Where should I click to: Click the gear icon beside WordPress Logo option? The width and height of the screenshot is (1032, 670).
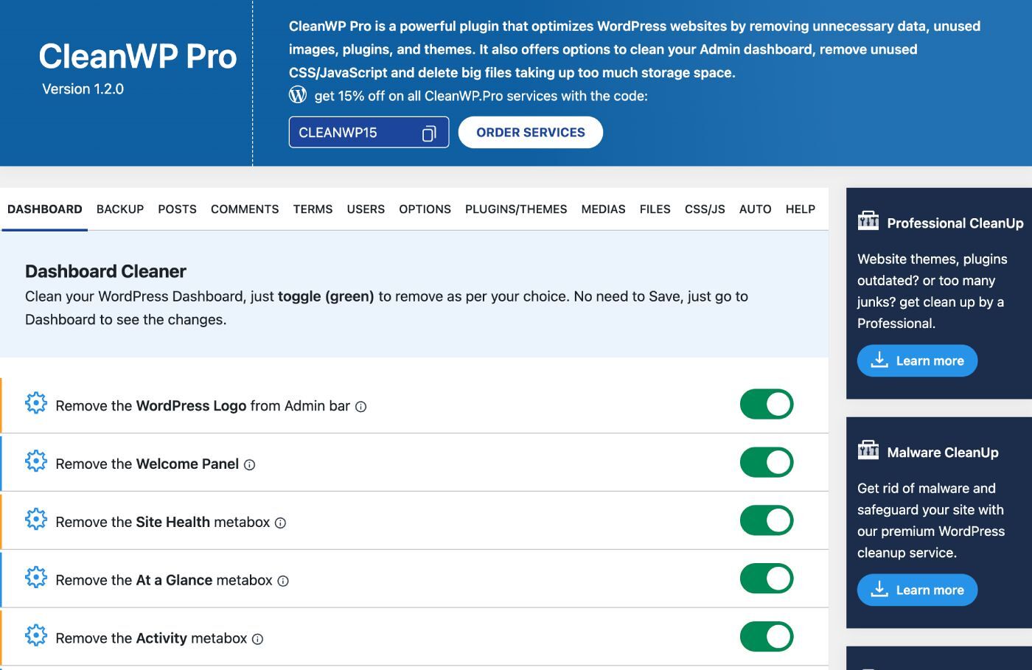36,402
